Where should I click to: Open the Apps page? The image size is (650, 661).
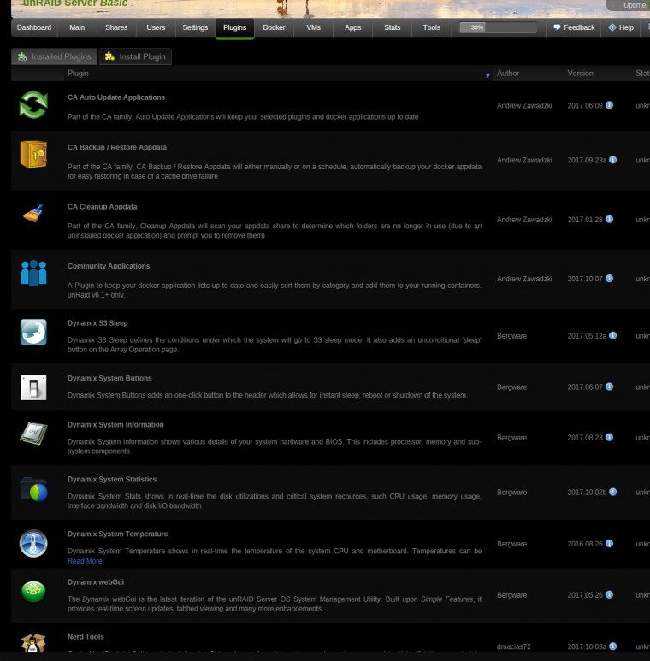click(x=353, y=27)
